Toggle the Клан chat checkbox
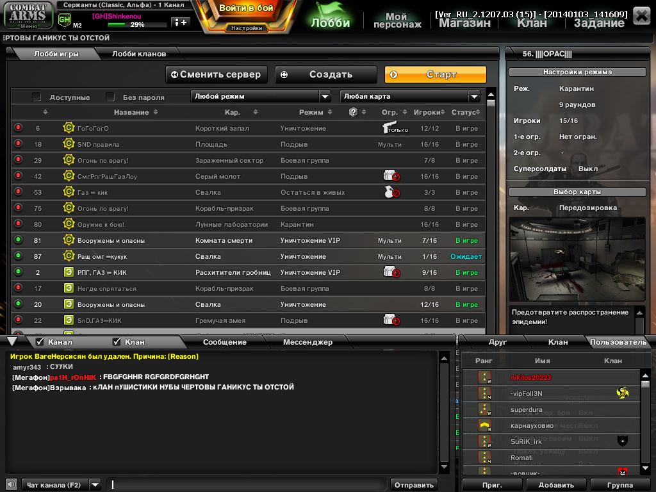Viewport: 656px width, 492px height. pyautogui.click(x=117, y=342)
